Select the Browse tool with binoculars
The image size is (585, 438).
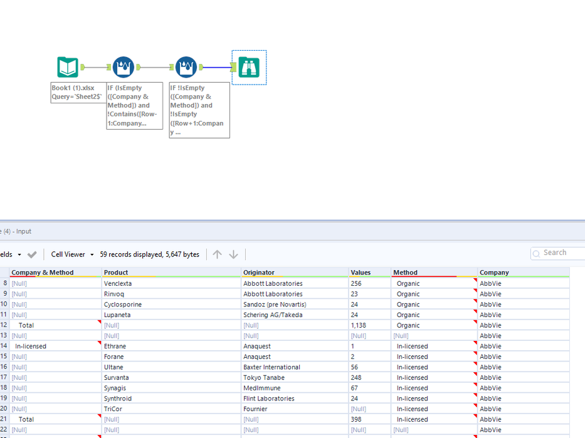(249, 67)
